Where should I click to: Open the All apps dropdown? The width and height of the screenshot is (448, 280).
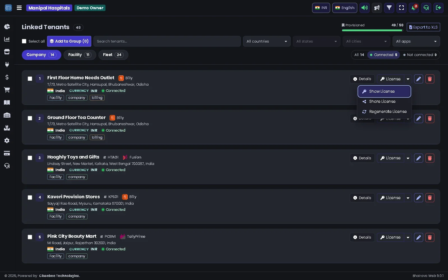pos(416,41)
